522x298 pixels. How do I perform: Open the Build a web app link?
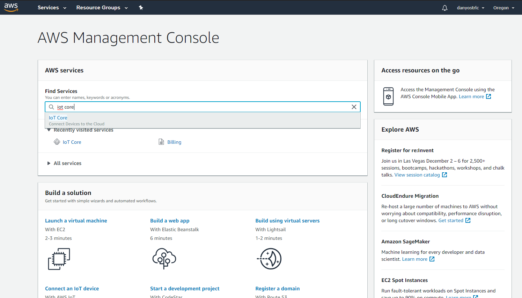coord(170,221)
